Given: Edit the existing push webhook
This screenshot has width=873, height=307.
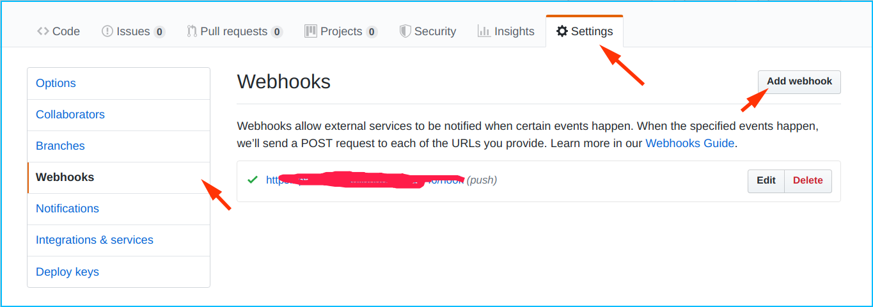Looking at the screenshot, I should [766, 180].
